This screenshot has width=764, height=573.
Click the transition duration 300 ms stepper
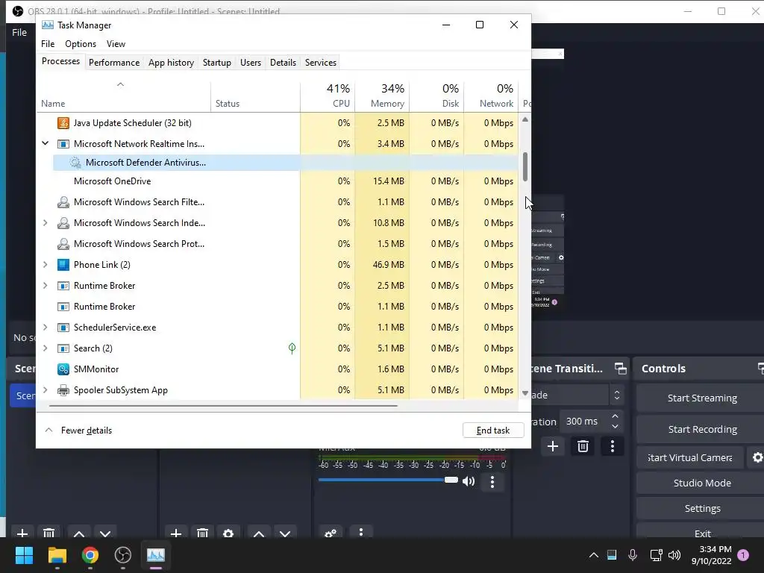click(x=615, y=422)
